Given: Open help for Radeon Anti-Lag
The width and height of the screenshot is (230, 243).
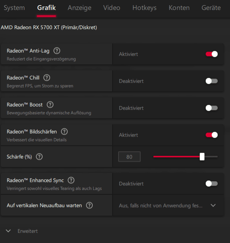Looking at the screenshot, I should pyautogui.click(x=57, y=51).
